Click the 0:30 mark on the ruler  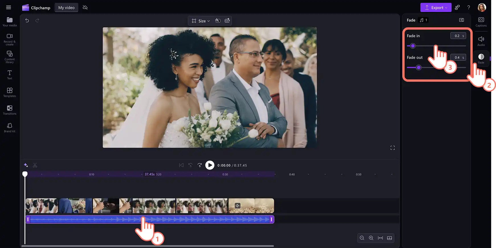point(225,174)
